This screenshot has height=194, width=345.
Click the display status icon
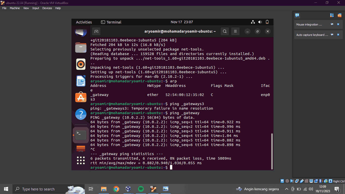tap(311, 181)
